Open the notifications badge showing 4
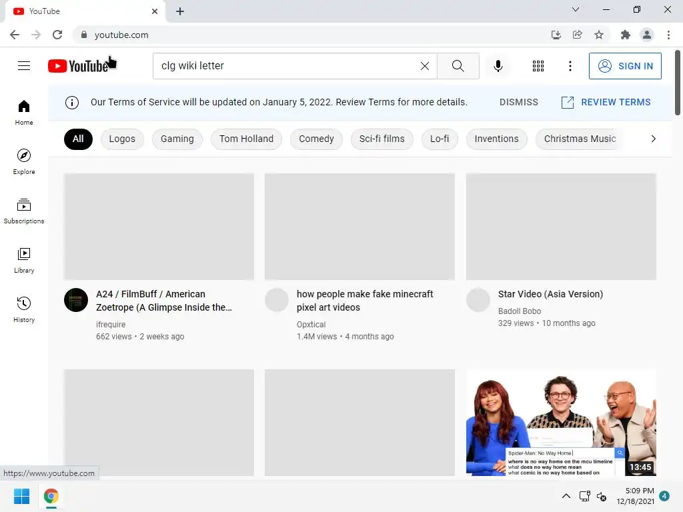Viewport: 683px width, 512px height. click(664, 496)
